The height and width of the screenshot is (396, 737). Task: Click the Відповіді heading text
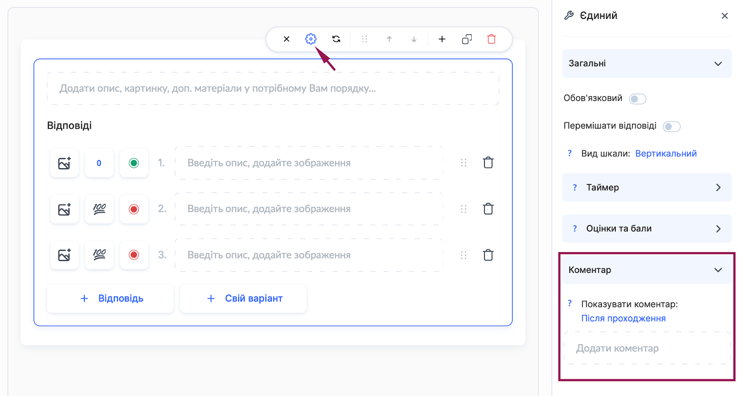[x=70, y=125]
